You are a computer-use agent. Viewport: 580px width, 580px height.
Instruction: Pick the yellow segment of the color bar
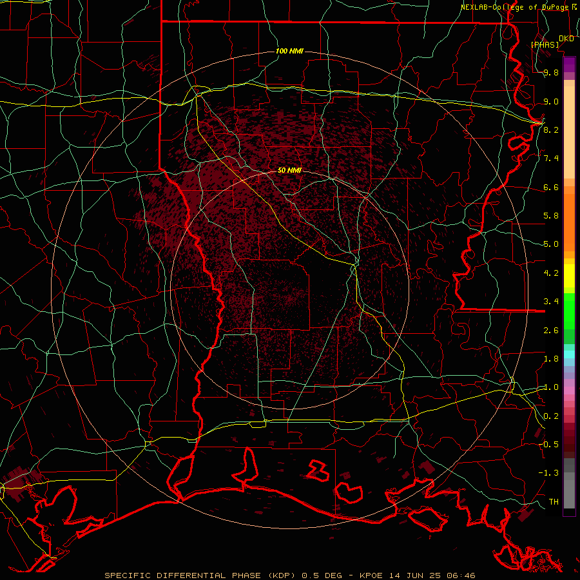click(569, 276)
